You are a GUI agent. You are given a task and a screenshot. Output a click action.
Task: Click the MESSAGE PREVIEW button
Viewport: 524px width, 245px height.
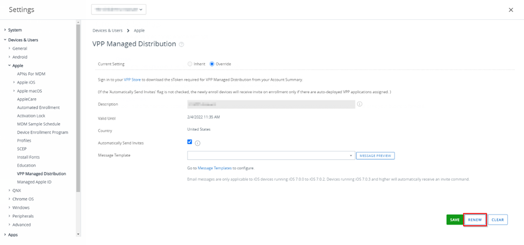[x=375, y=155]
